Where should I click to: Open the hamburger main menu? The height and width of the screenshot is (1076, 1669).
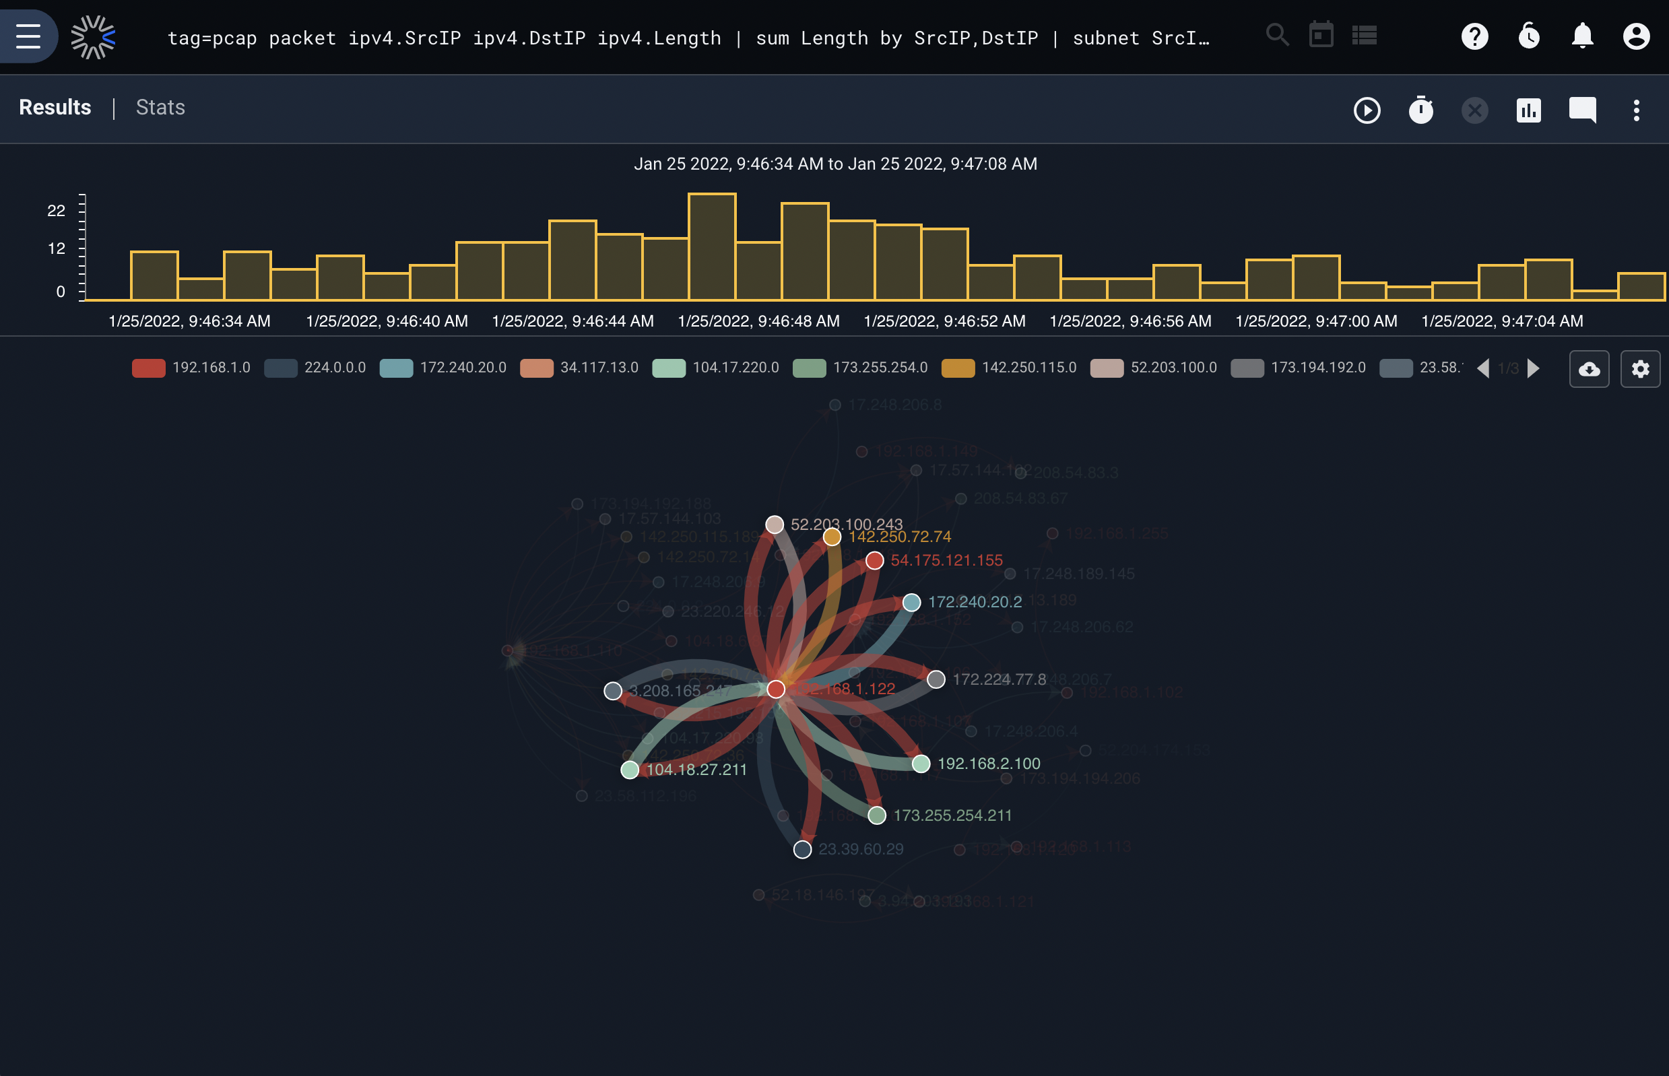(x=28, y=36)
